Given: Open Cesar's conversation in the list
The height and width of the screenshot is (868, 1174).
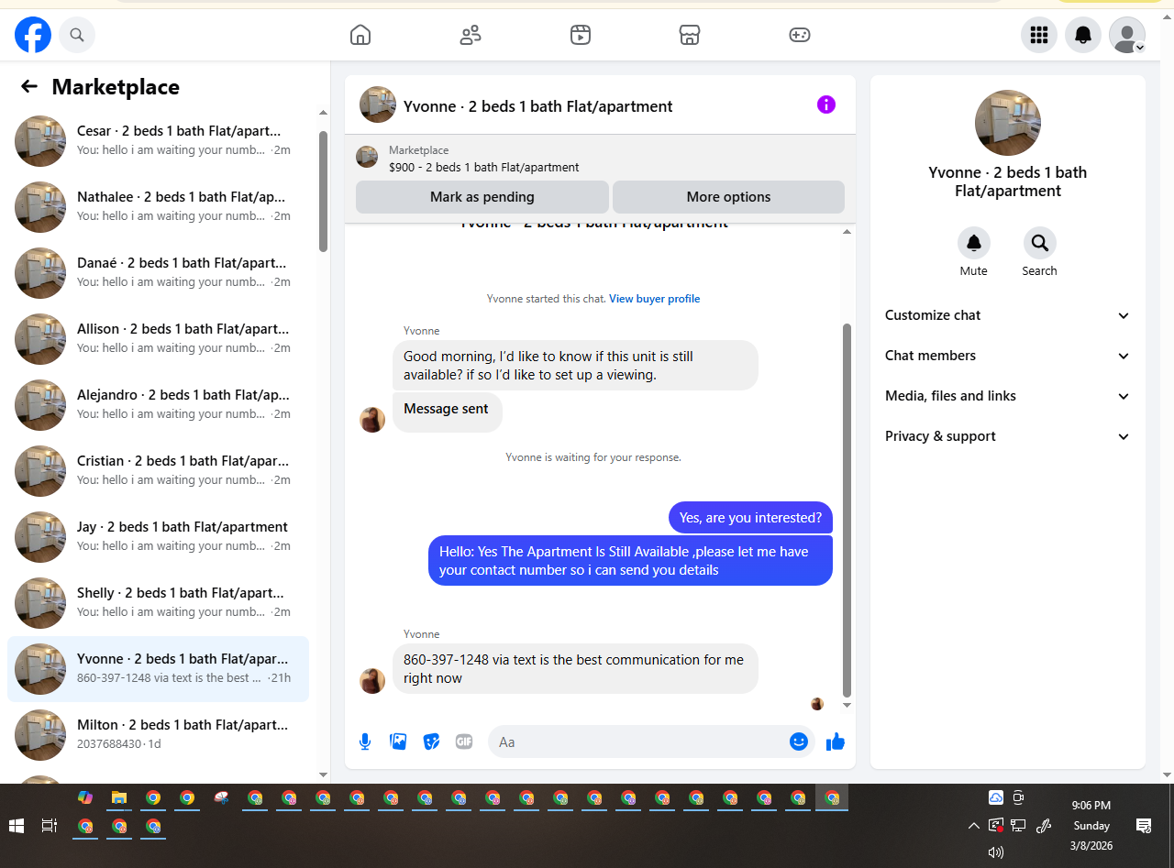Looking at the screenshot, I should coord(158,141).
